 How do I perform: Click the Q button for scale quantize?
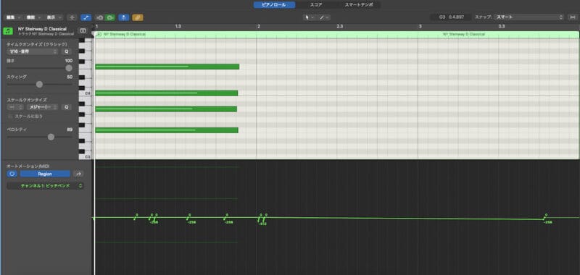pos(67,107)
